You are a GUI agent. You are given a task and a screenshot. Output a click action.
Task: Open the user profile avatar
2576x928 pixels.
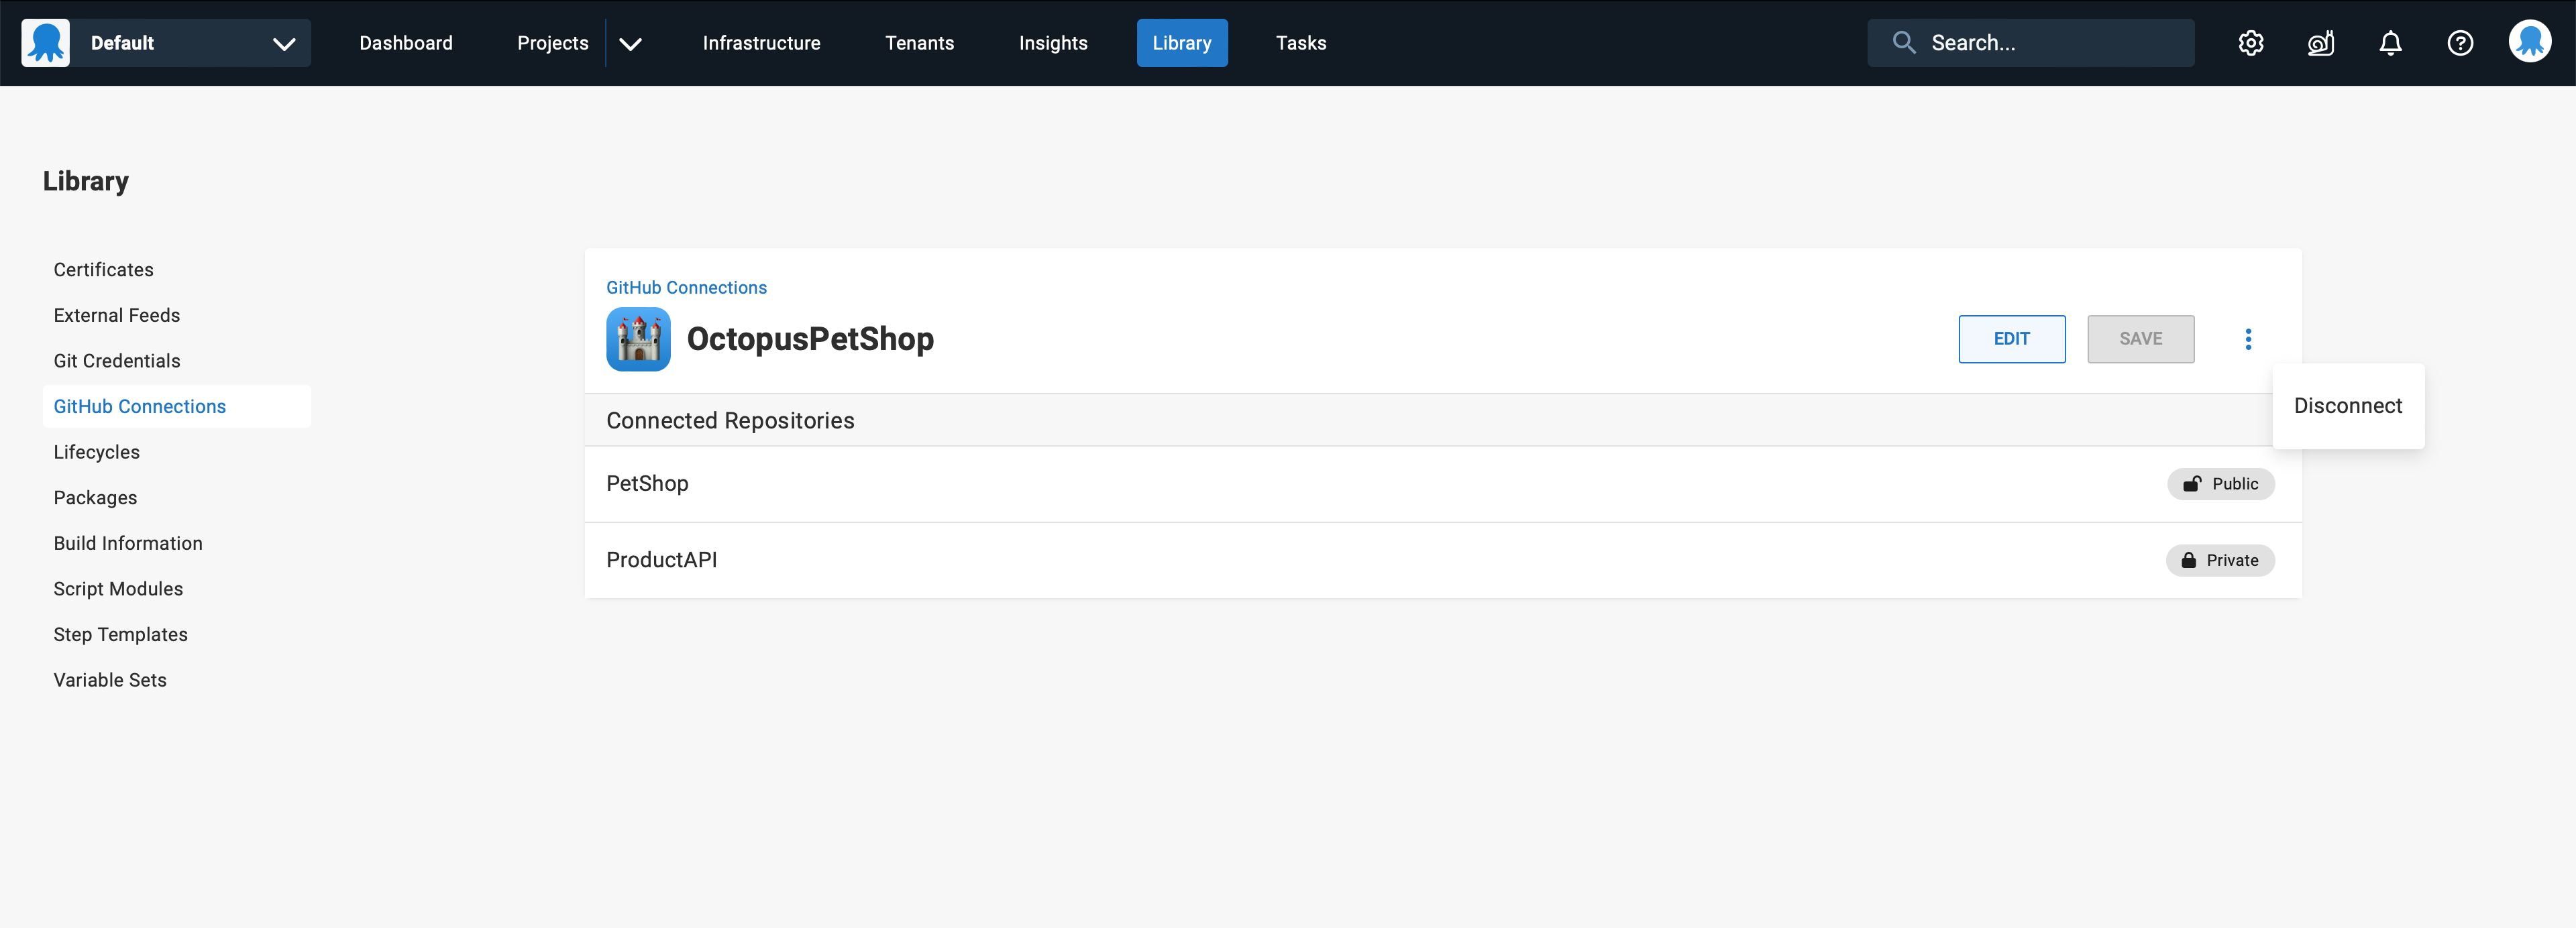(2530, 42)
